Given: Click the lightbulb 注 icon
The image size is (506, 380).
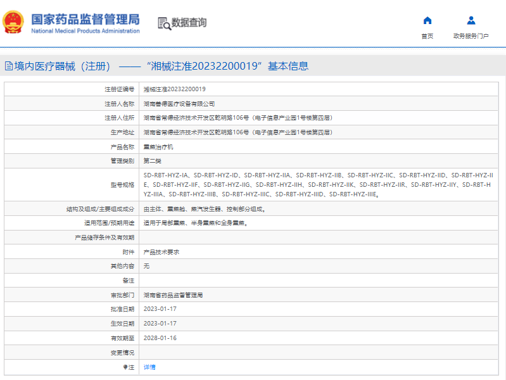Looking at the screenshot, I should click(125, 367).
